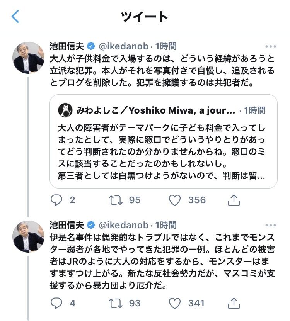Reply to the first tweet

click(x=57, y=200)
